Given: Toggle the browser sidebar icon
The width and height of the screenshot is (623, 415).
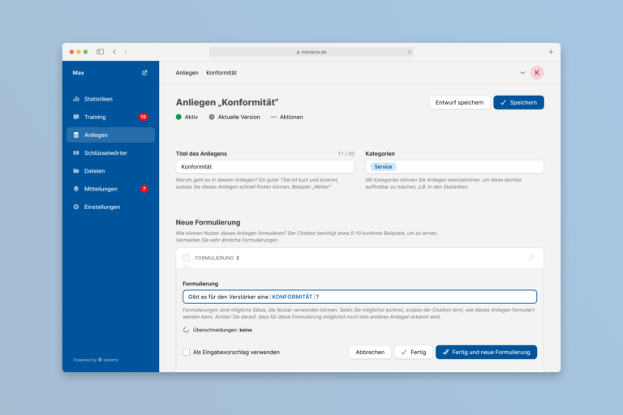Looking at the screenshot, I should tap(100, 52).
